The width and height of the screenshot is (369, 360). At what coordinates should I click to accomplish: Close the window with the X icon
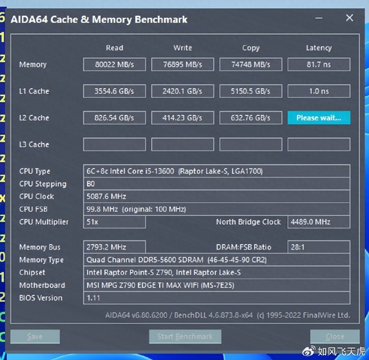349,17
